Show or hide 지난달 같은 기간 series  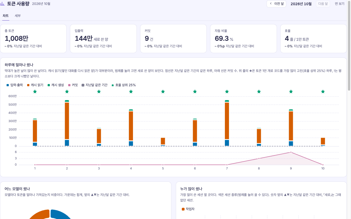coord(95,85)
